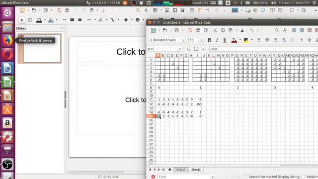Click the Insert Text Box icon in Impress
318x179 pixels.
click(x=192, y=10)
